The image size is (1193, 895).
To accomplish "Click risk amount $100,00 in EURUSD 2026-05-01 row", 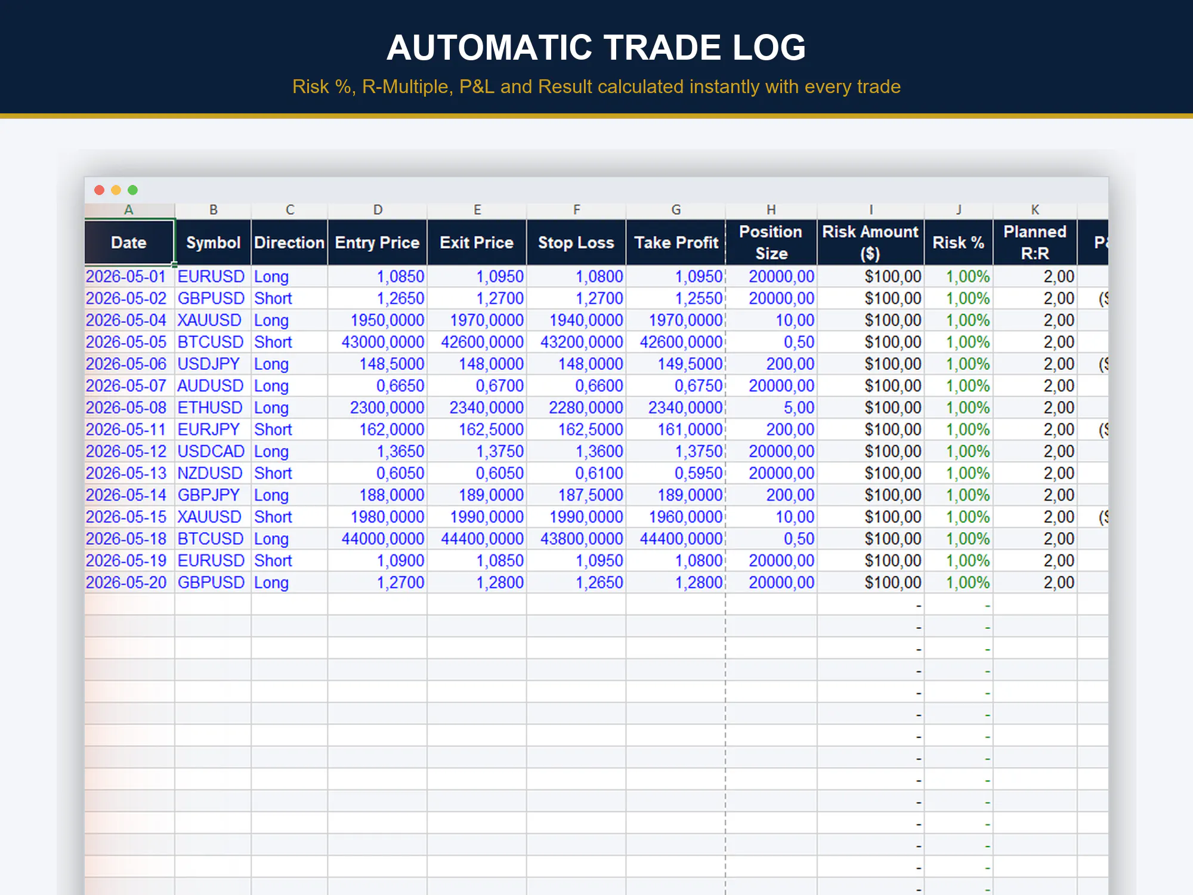I will (870, 277).
